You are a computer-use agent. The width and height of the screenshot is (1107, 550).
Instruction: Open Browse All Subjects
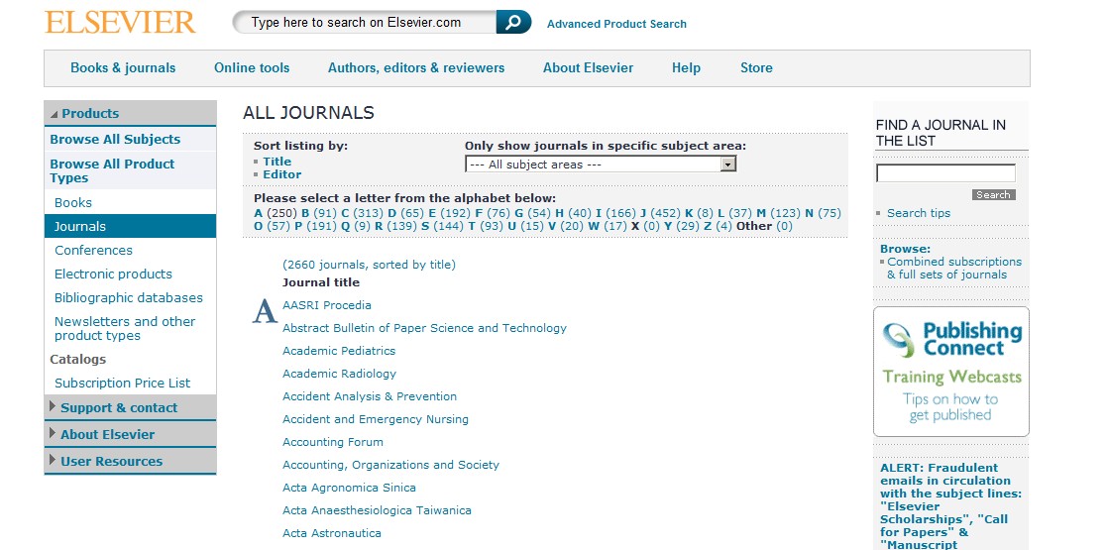115,139
